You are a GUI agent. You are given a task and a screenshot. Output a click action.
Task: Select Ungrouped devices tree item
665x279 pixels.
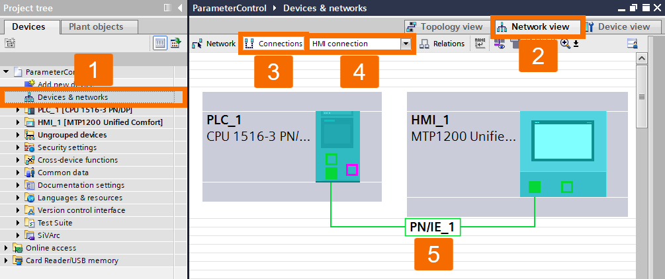click(72, 135)
